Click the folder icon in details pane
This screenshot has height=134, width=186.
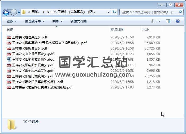(x=12, y=125)
